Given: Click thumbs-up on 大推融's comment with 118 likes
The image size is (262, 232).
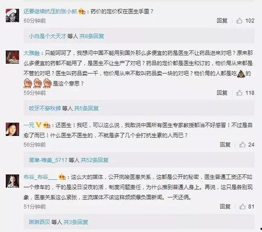Looking at the screenshot, I should pyautogui.click(x=239, y=93).
